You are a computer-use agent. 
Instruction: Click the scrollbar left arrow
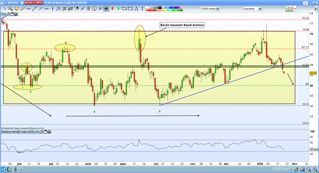[21, 170]
